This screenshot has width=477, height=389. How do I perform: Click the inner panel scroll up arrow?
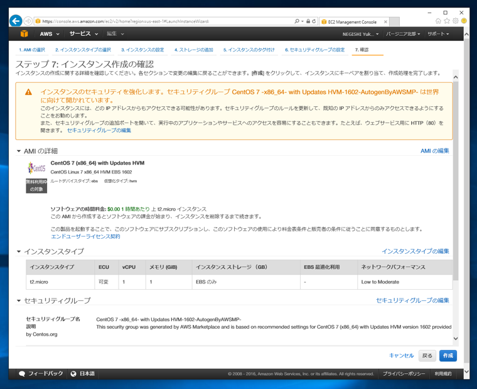456,77
